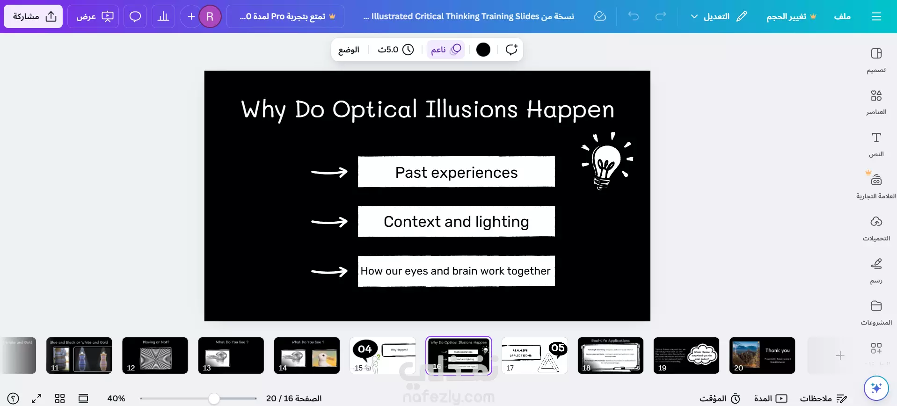
Task: Open slide 18 thumbnail
Action: coord(611,355)
